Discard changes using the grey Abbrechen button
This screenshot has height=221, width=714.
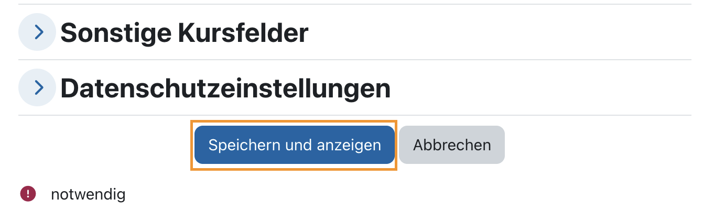(x=452, y=145)
